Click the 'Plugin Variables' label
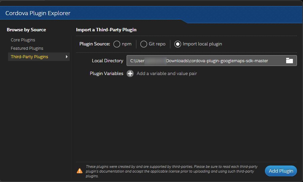Viewport: 303px width, 182px height. click(x=106, y=73)
